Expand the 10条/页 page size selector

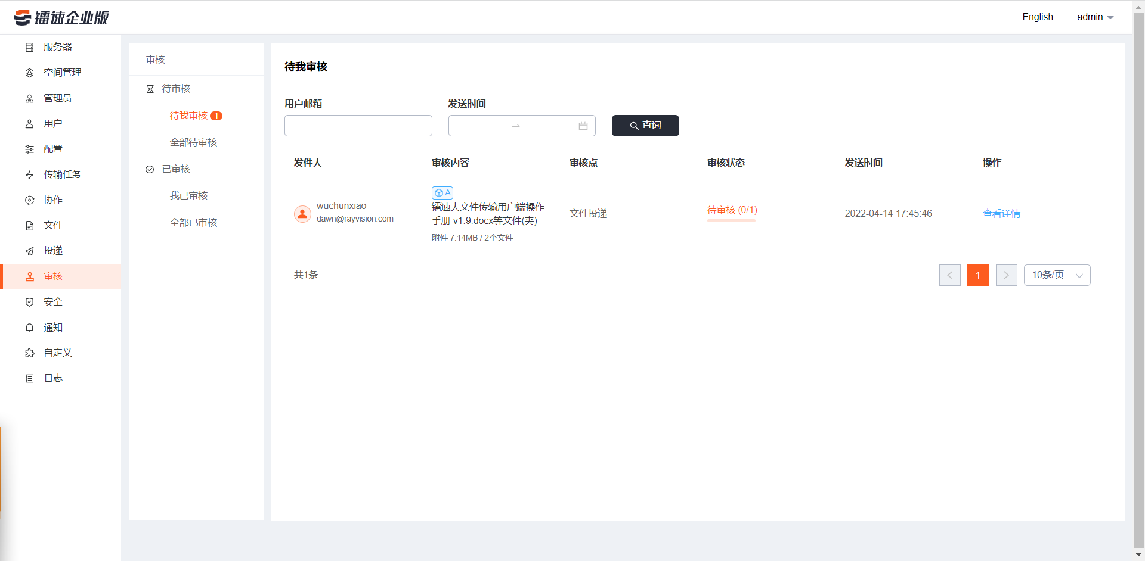pyautogui.click(x=1057, y=275)
